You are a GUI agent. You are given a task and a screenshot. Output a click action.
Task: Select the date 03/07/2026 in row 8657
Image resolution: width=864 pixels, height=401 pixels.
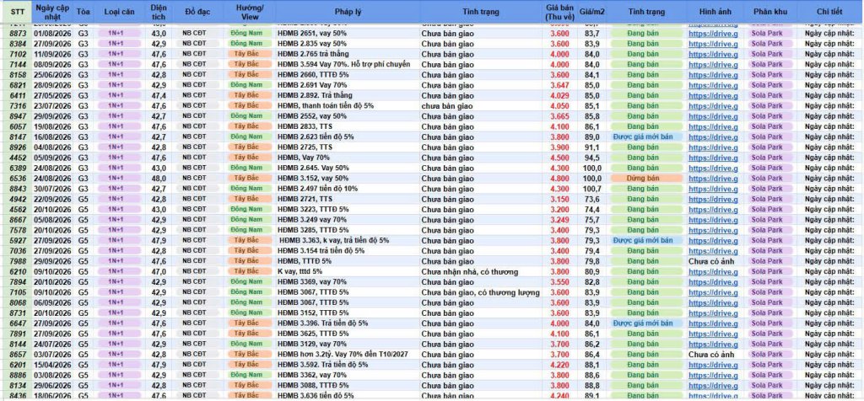52,354
